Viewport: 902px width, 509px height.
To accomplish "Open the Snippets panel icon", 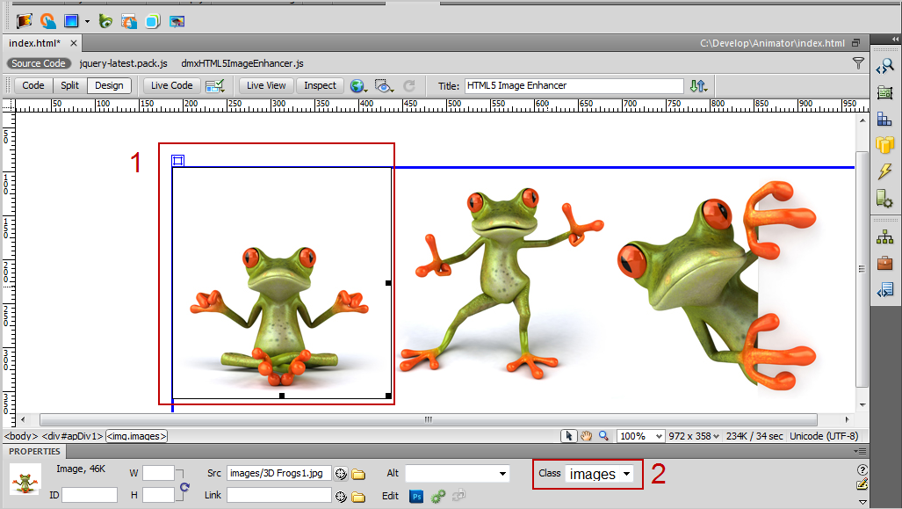I will [884, 290].
